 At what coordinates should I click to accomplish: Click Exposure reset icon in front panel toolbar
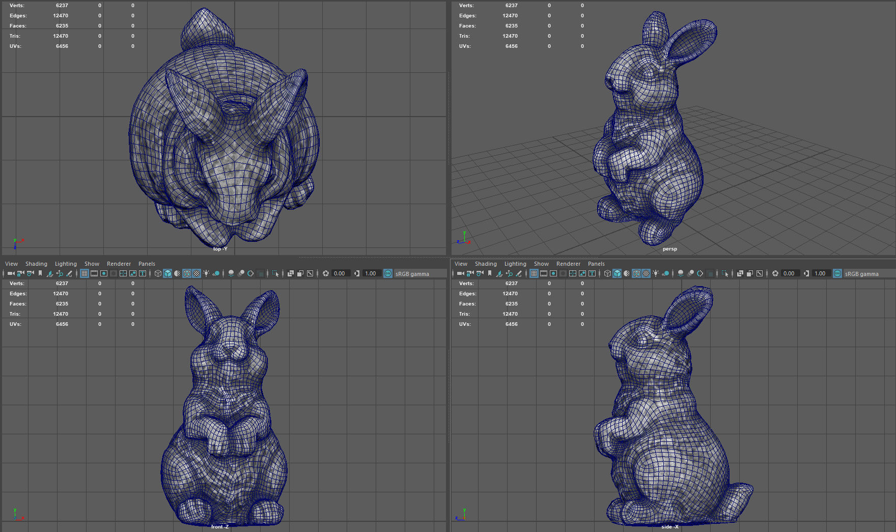coord(326,273)
